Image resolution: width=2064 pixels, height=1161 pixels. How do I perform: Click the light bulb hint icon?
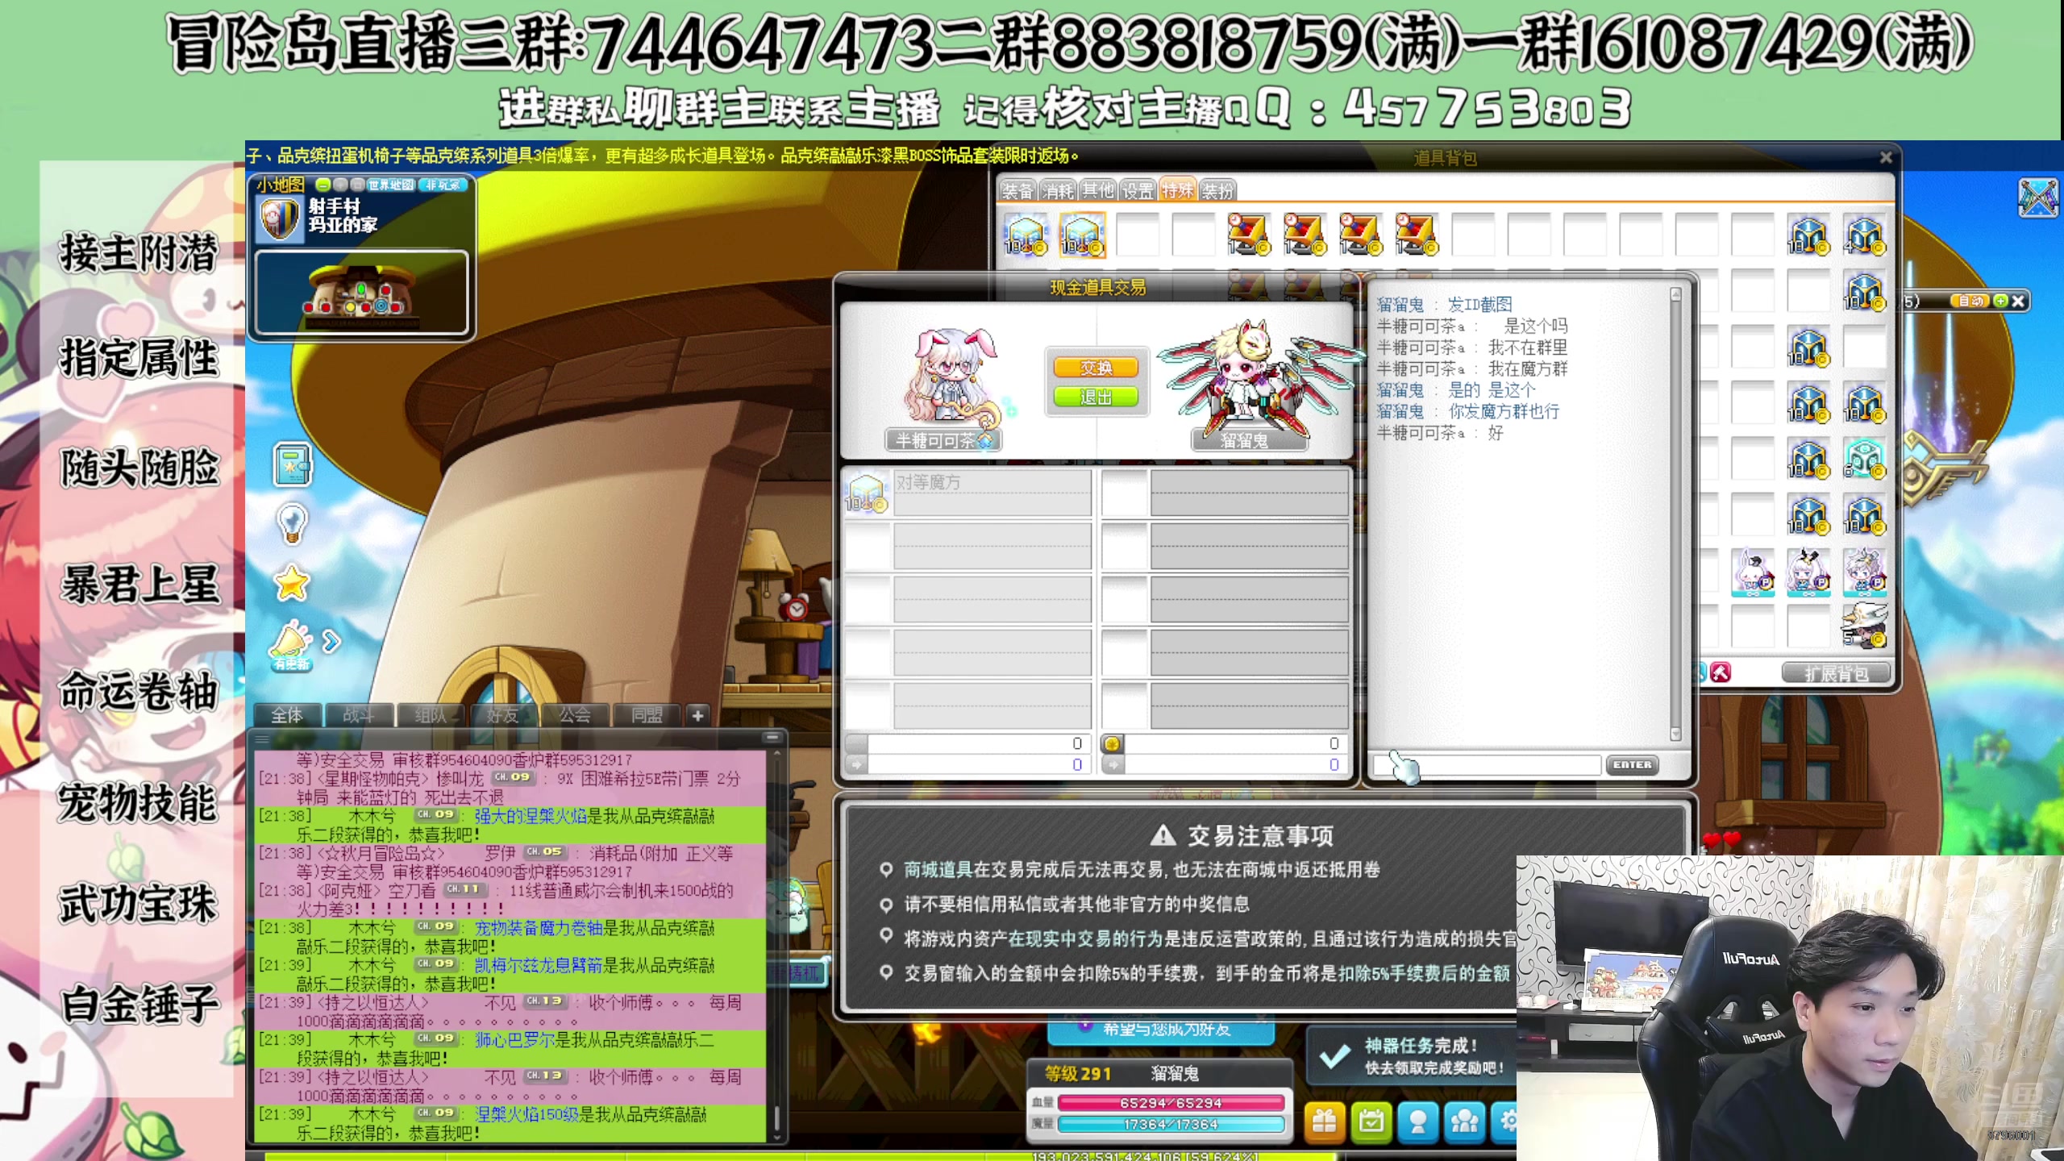pyautogui.click(x=292, y=523)
